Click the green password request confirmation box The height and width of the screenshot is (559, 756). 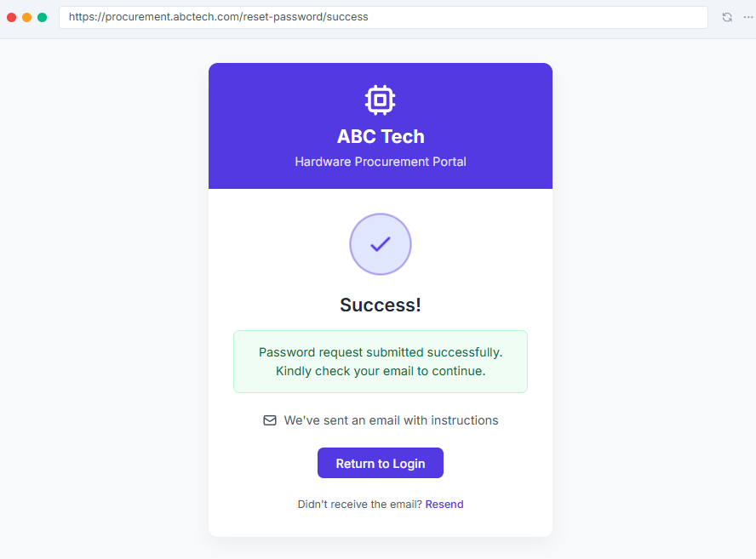coord(380,362)
